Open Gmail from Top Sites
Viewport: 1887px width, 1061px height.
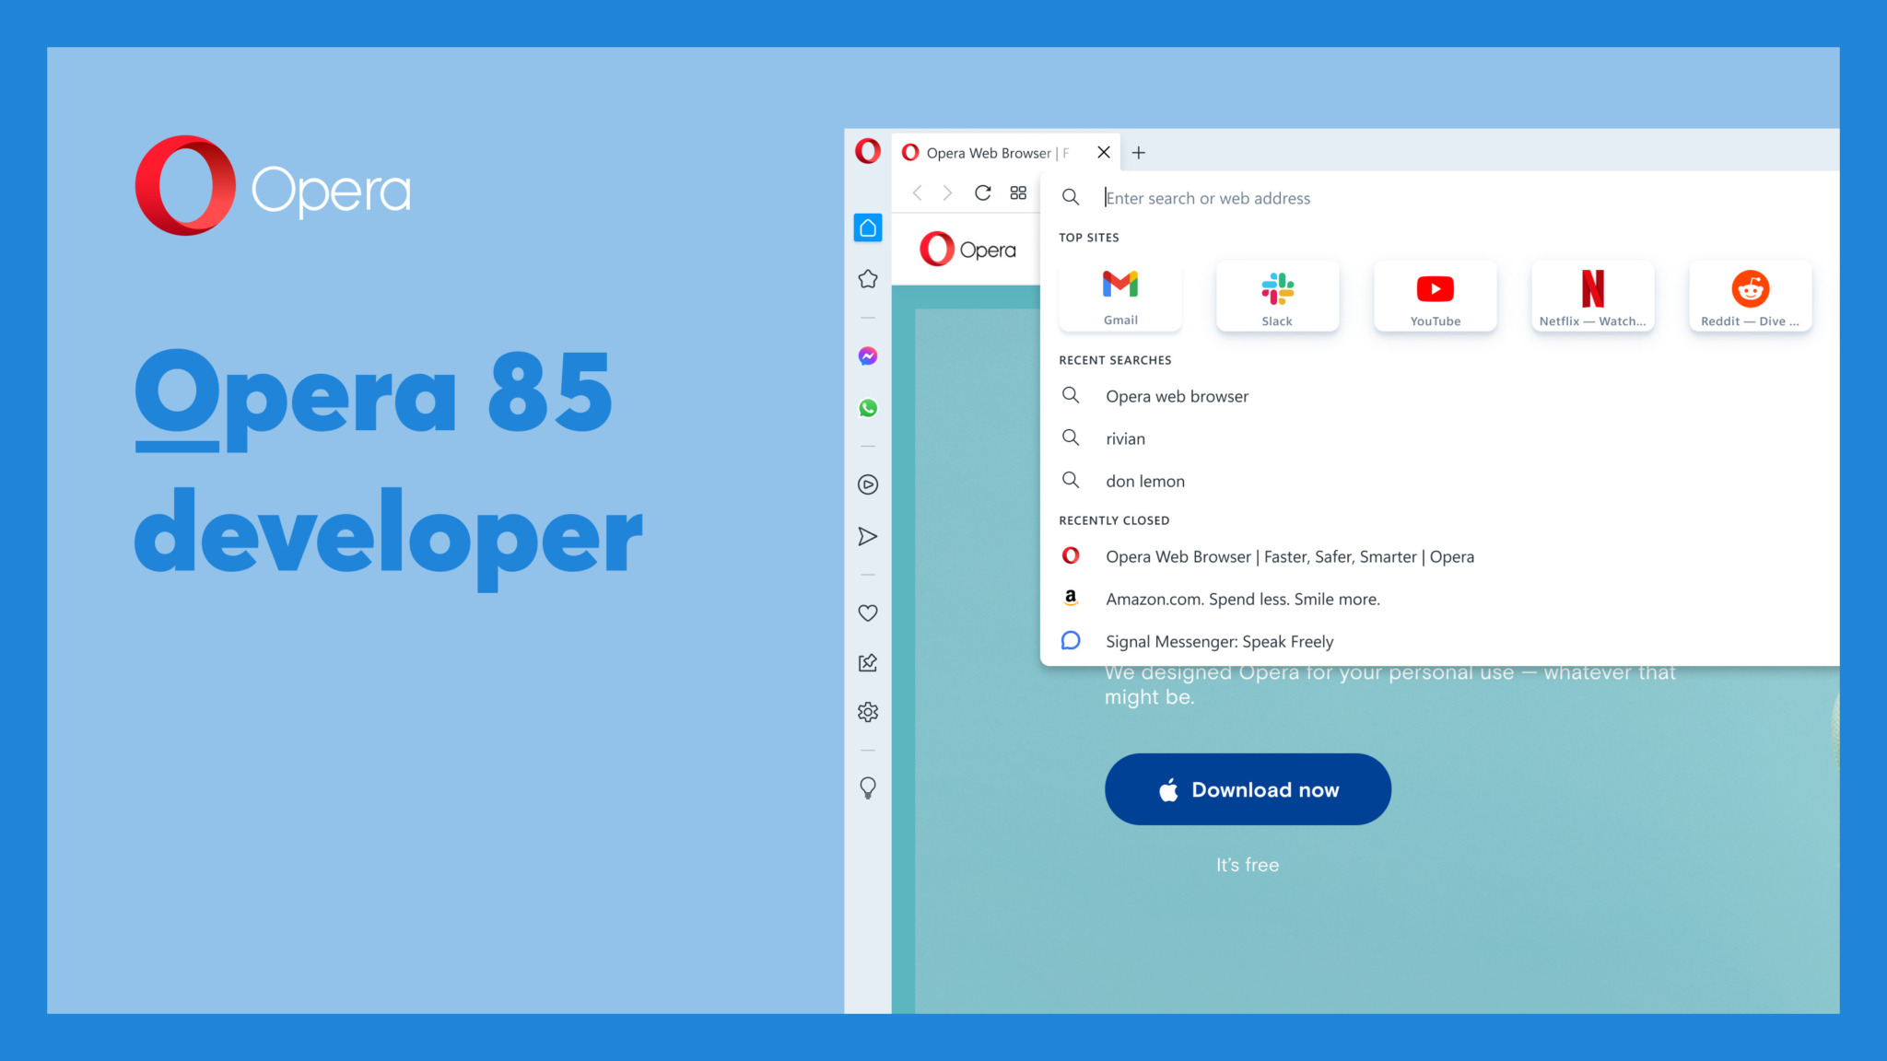pos(1119,296)
